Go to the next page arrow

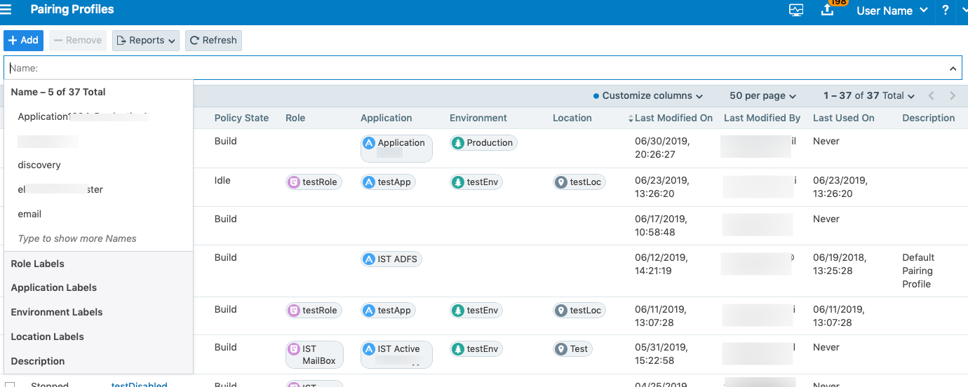tap(953, 96)
